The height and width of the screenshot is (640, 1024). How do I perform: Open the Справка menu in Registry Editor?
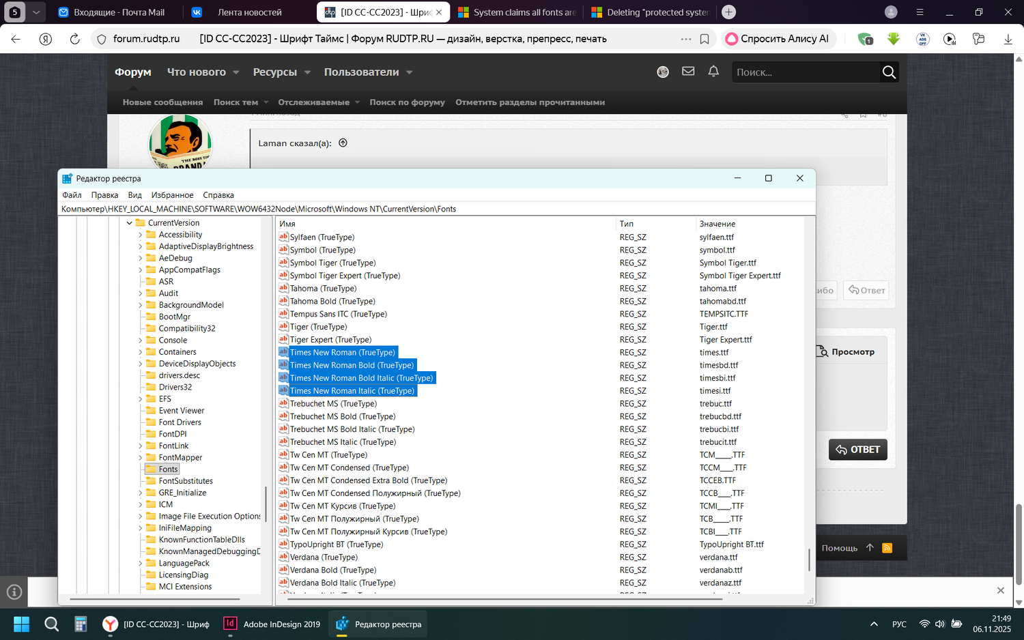click(218, 195)
